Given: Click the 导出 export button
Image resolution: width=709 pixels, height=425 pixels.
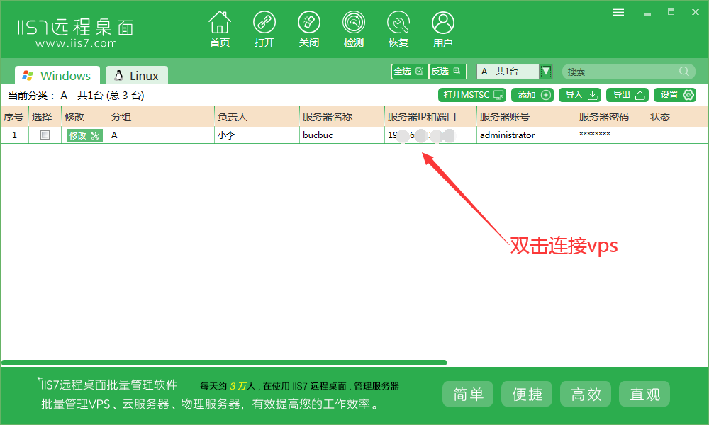Looking at the screenshot, I should (x=627, y=95).
